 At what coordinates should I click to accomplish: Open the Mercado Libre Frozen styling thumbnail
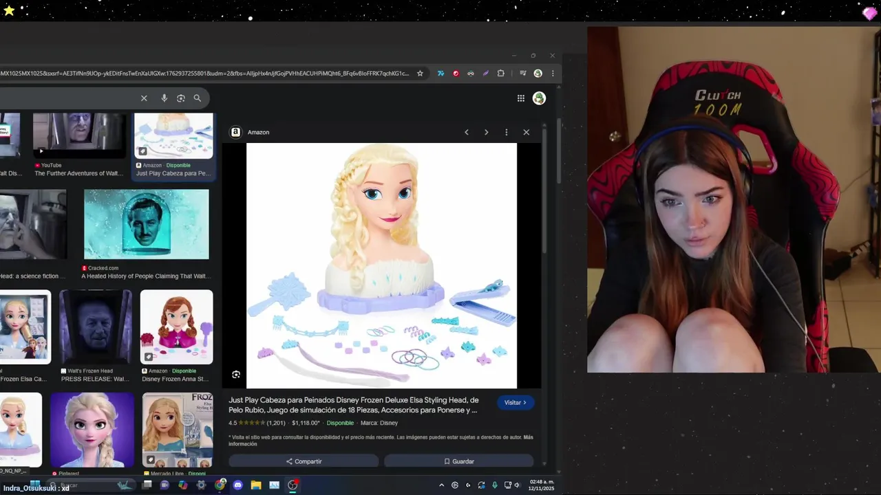click(x=177, y=430)
